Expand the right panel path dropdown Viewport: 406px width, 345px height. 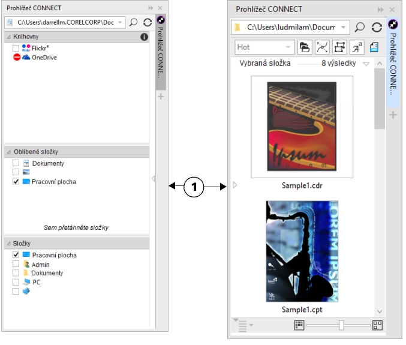click(x=342, y=28)
